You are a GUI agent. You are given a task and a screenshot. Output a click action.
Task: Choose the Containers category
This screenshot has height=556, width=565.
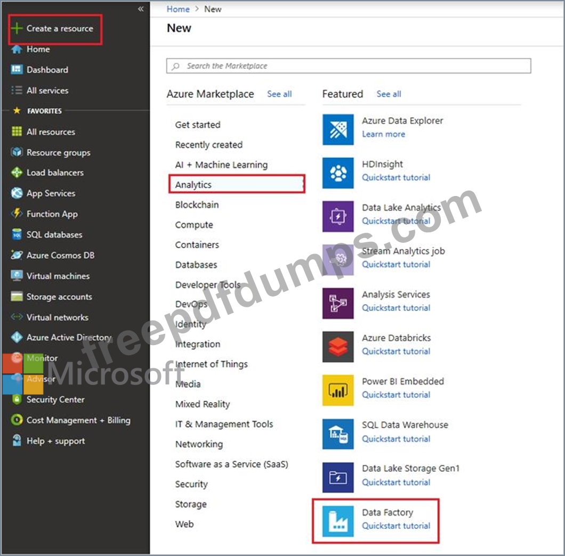[x=197, y=244]
